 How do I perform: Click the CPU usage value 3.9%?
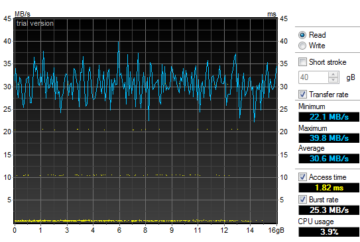point(329,232)
